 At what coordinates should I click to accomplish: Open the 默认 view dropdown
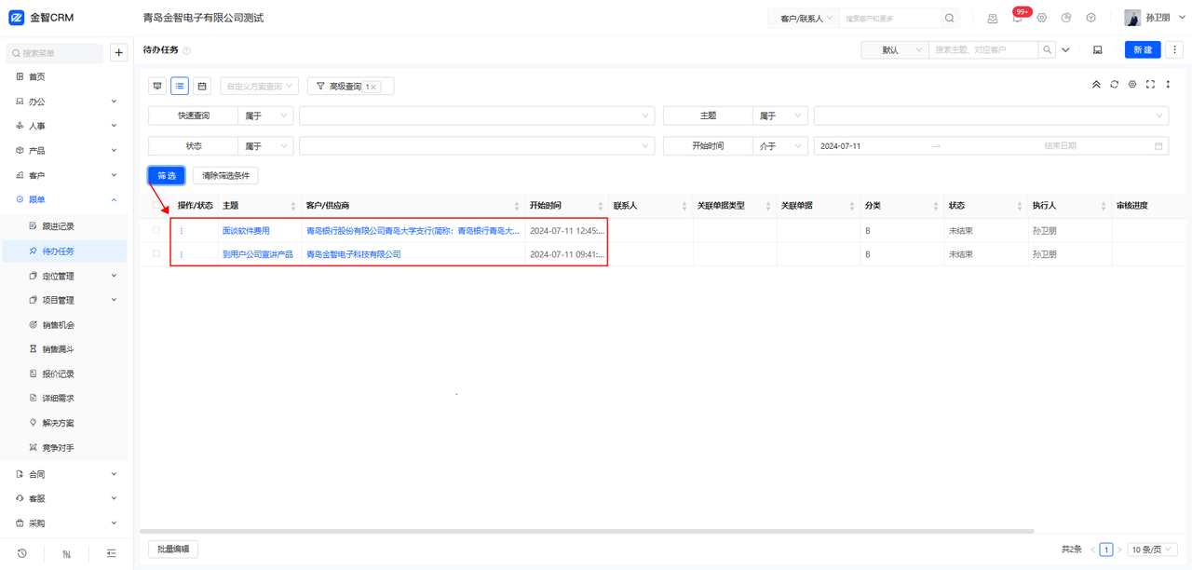point(893,48)
